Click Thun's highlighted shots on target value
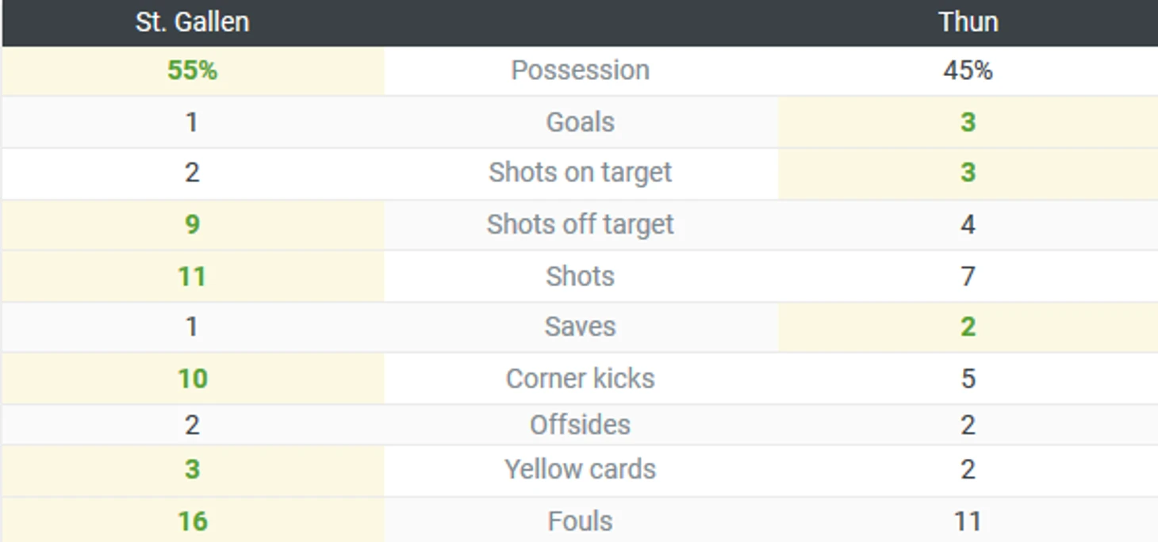Screen dimensions: 1158x542 (x=968, y=173)
